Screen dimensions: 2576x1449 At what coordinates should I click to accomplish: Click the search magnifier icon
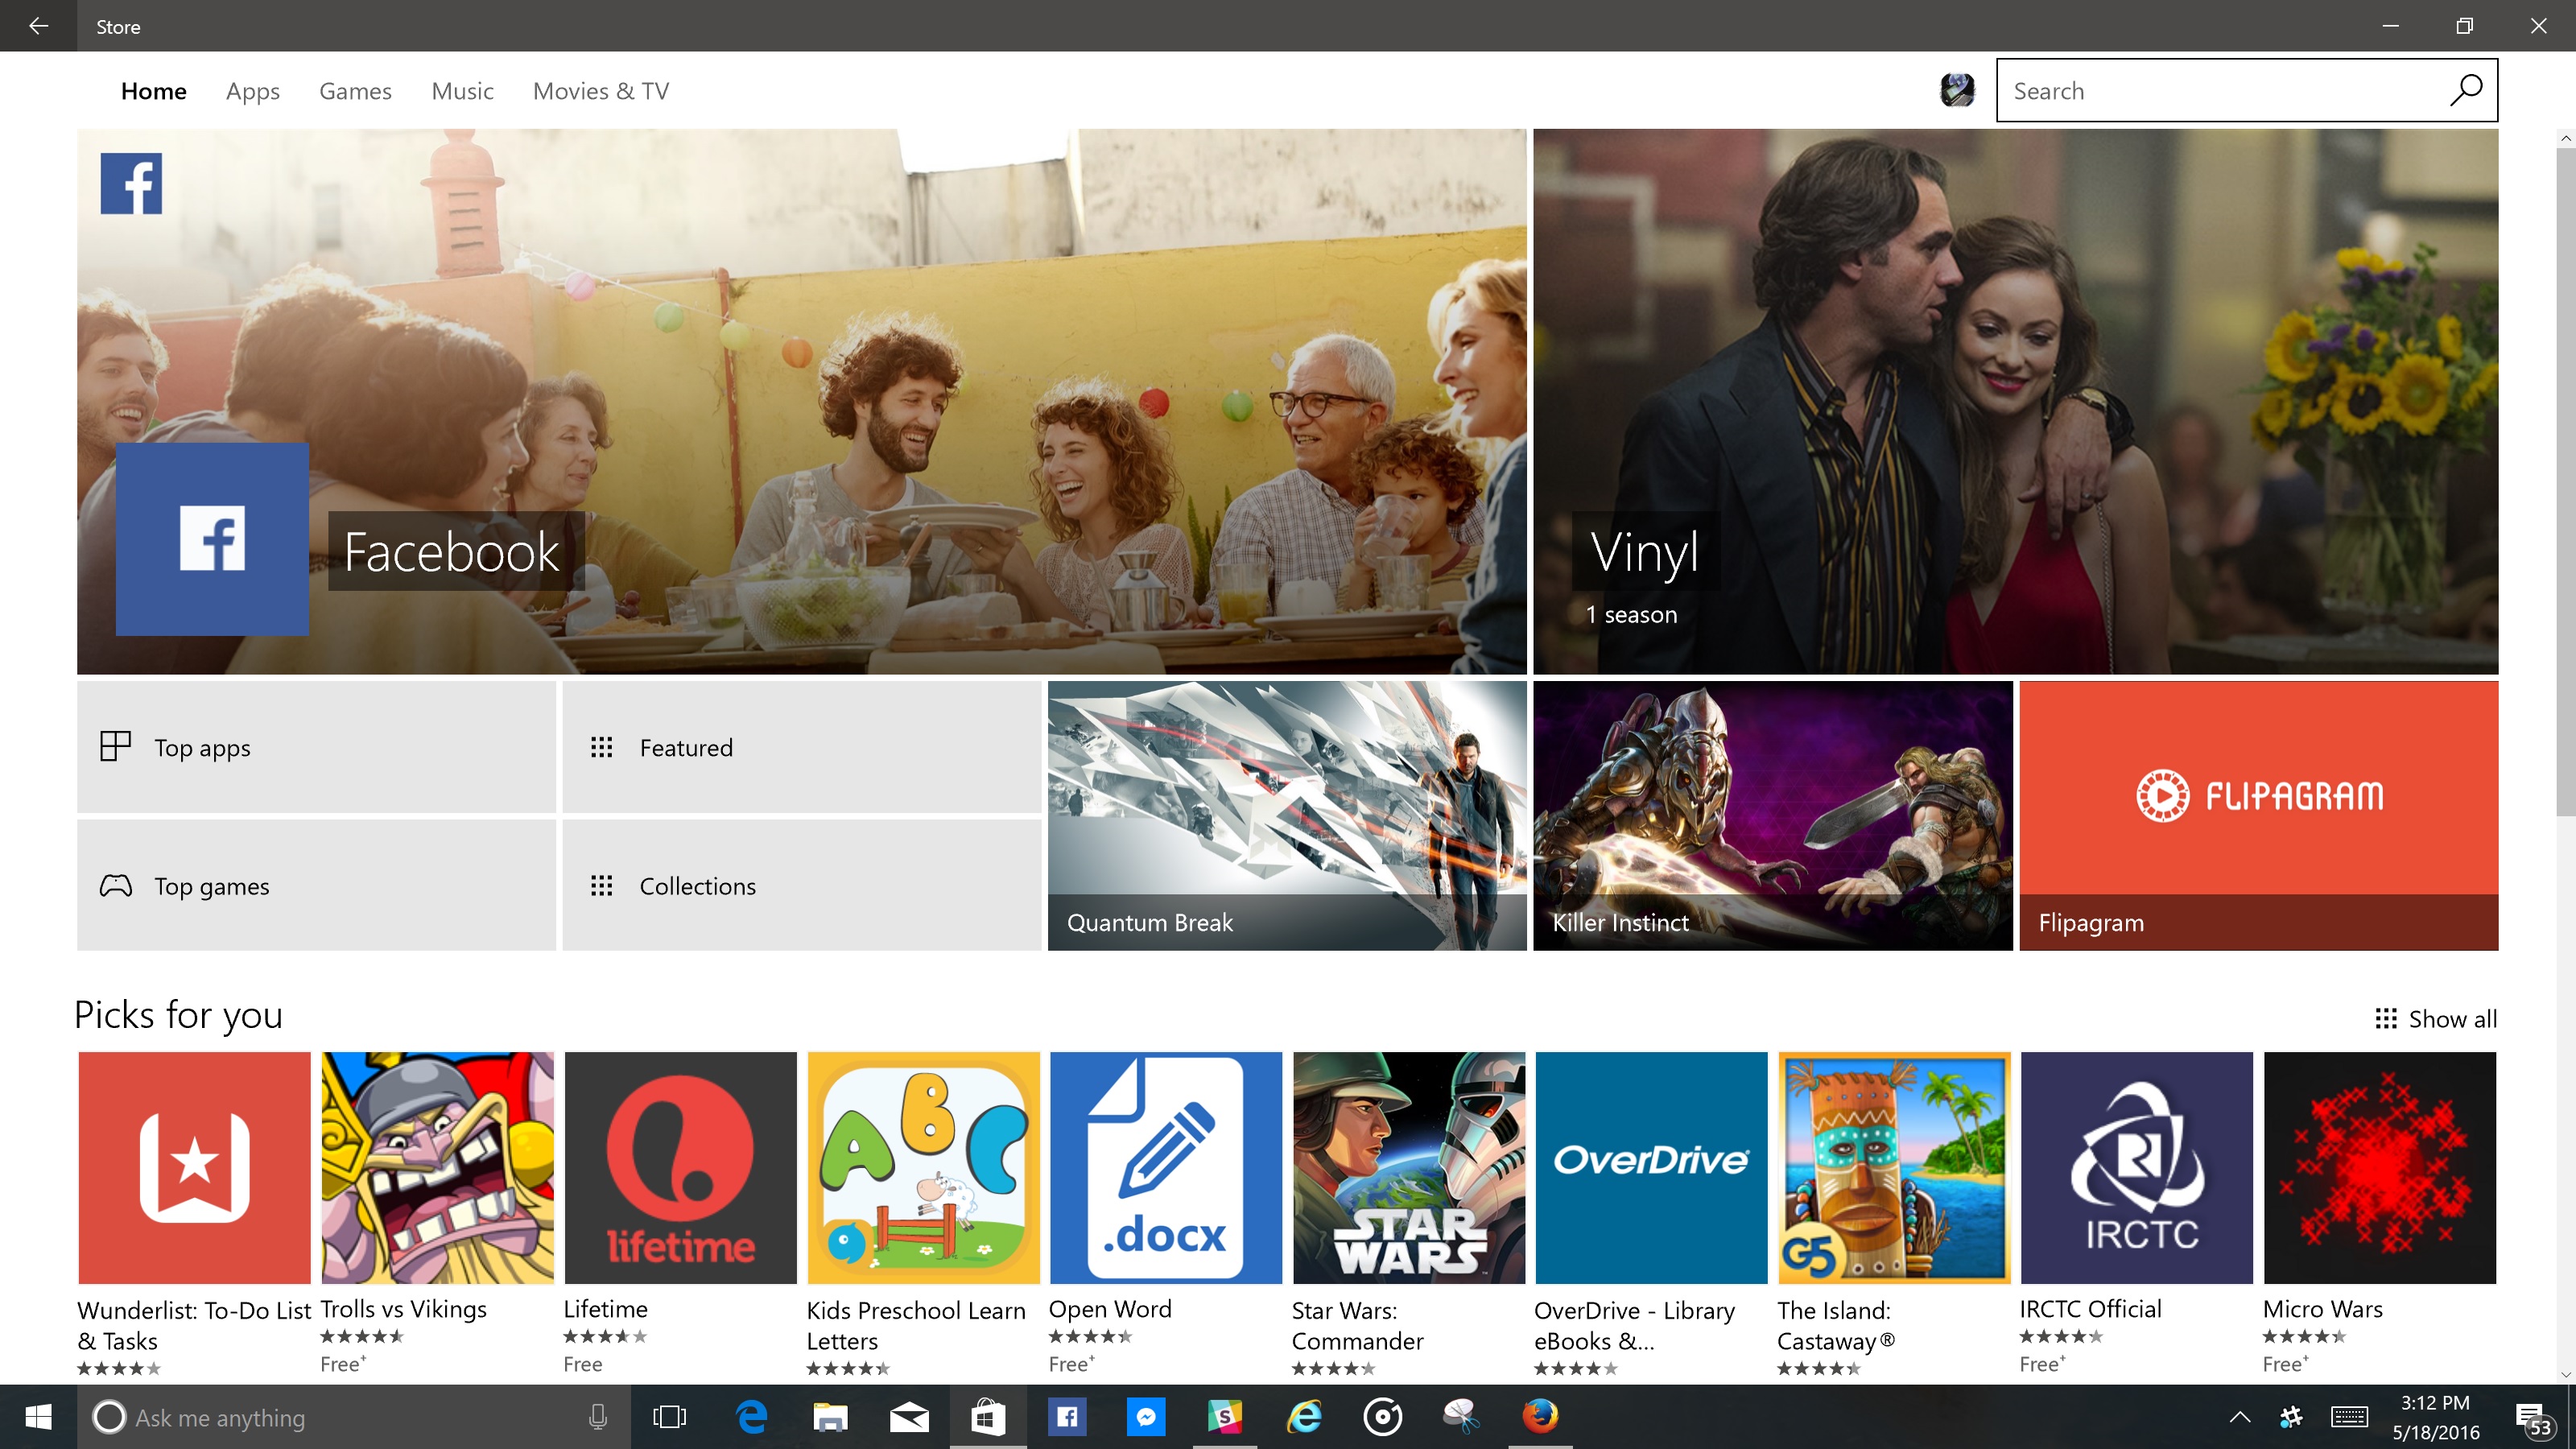(2465, 90)
